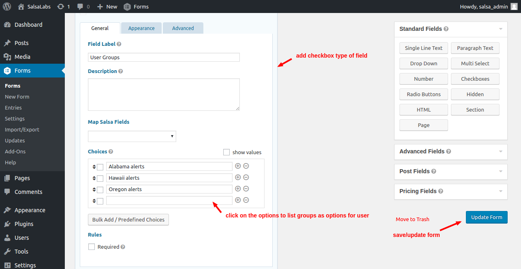Add a Checkboxes field

click(x=475, y=79)
